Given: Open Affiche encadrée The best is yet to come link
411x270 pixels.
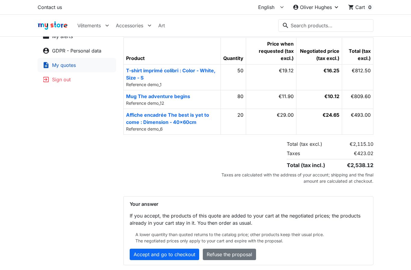Looking at the screenshot, I should tap(168, 118).
